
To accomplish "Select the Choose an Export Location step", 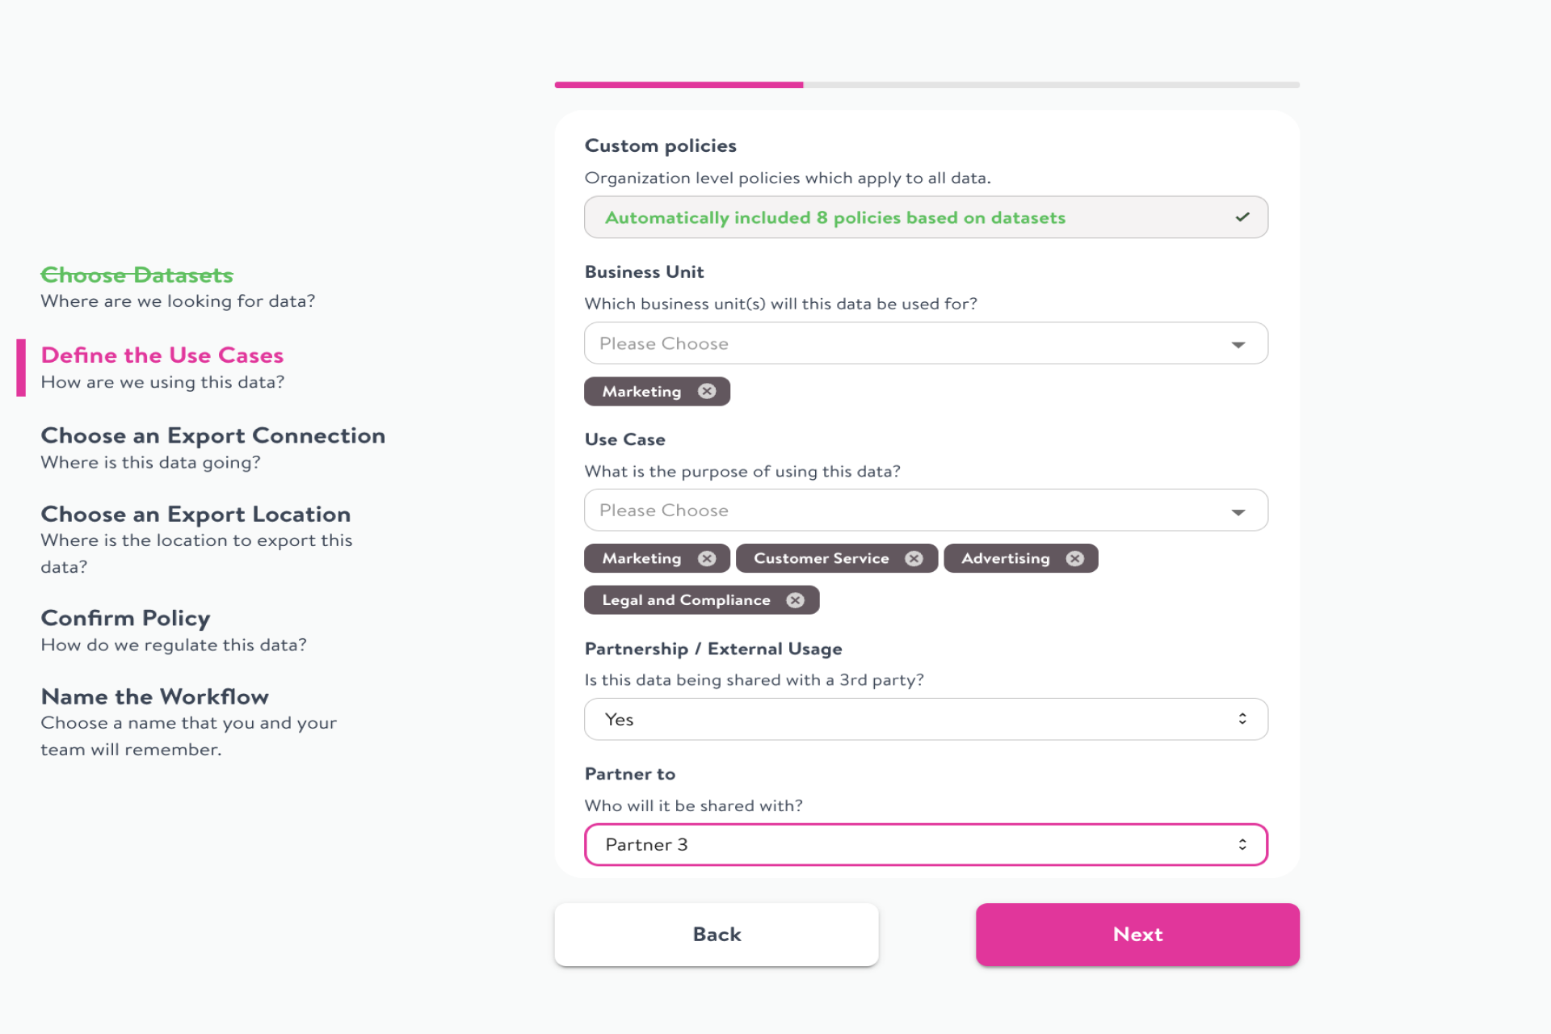I will [x=195, y=515].
